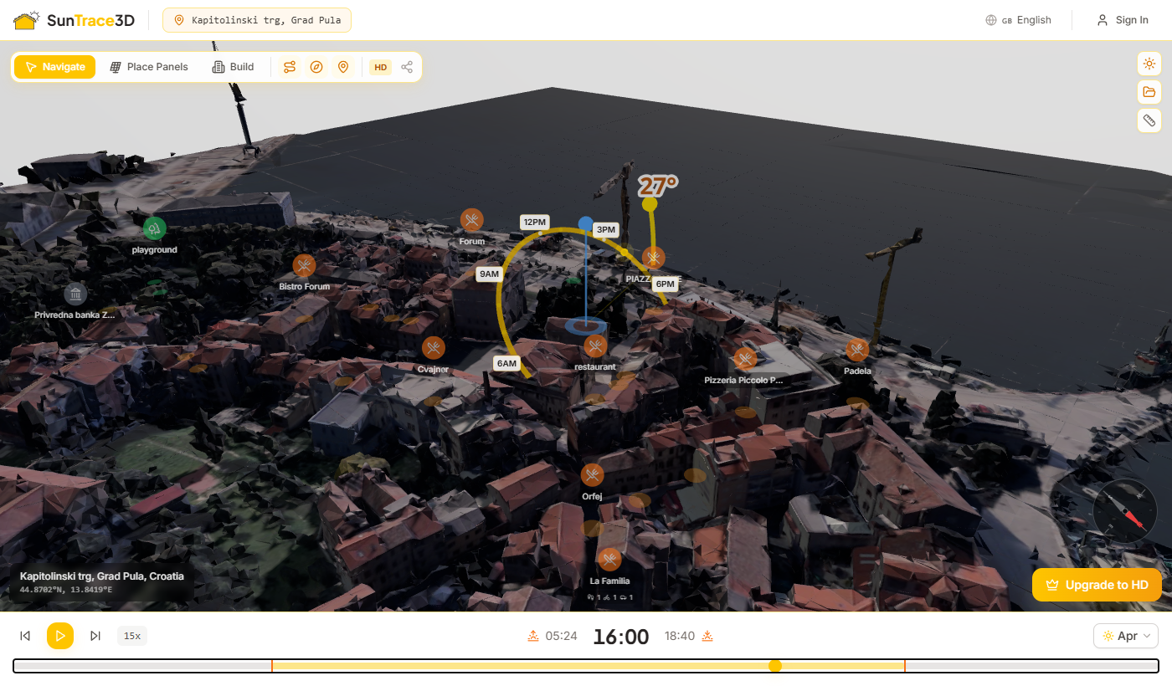
Task: Open the folder projects icon
Action: coord(1149,92)
